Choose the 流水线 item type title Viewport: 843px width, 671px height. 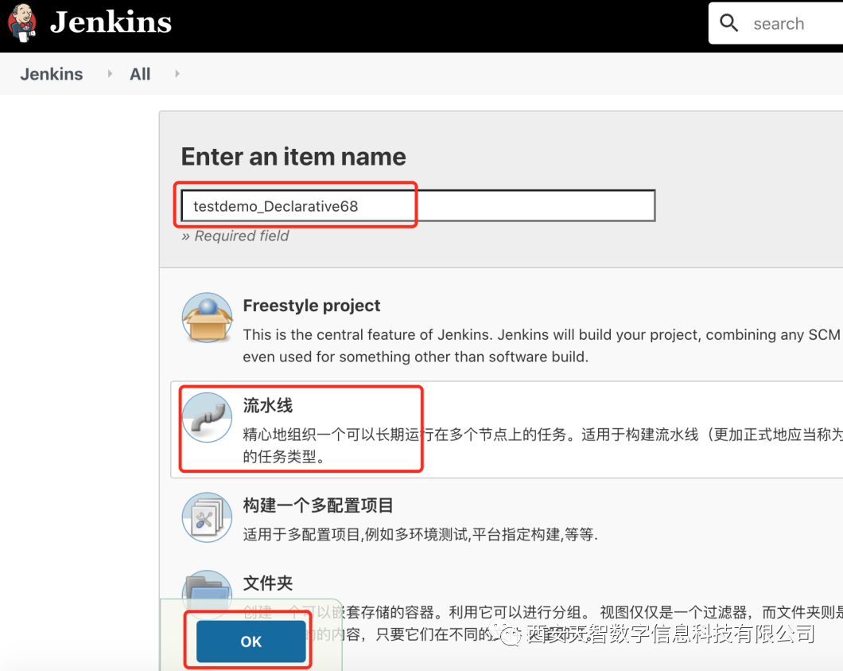tap(268, 405)
